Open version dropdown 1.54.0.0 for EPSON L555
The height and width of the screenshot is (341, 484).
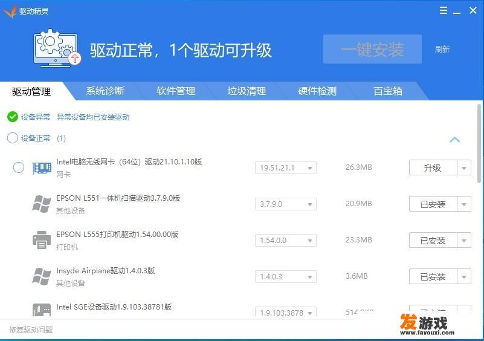click(x=286, y=240)
